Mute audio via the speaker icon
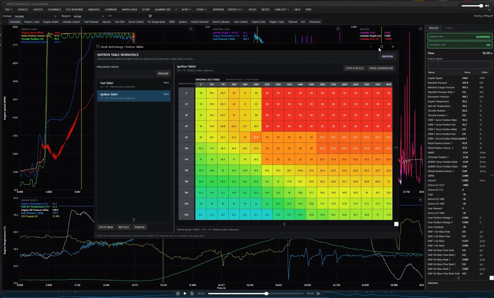This screenshot has height=298, width=494. tap(487, 6)
